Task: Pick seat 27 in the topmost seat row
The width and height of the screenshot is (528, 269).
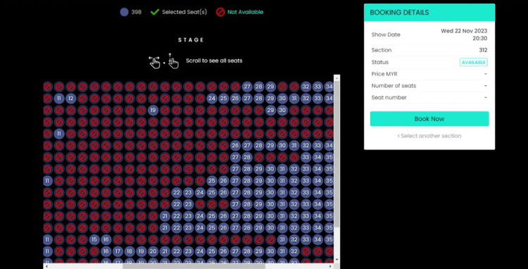Action: [247, 87]
